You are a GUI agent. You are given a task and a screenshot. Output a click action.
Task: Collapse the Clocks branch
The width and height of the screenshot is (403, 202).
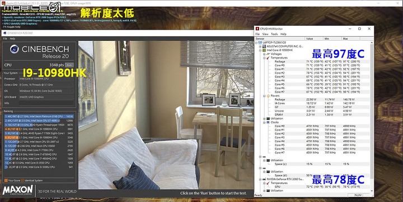click(x=264, y=122)
